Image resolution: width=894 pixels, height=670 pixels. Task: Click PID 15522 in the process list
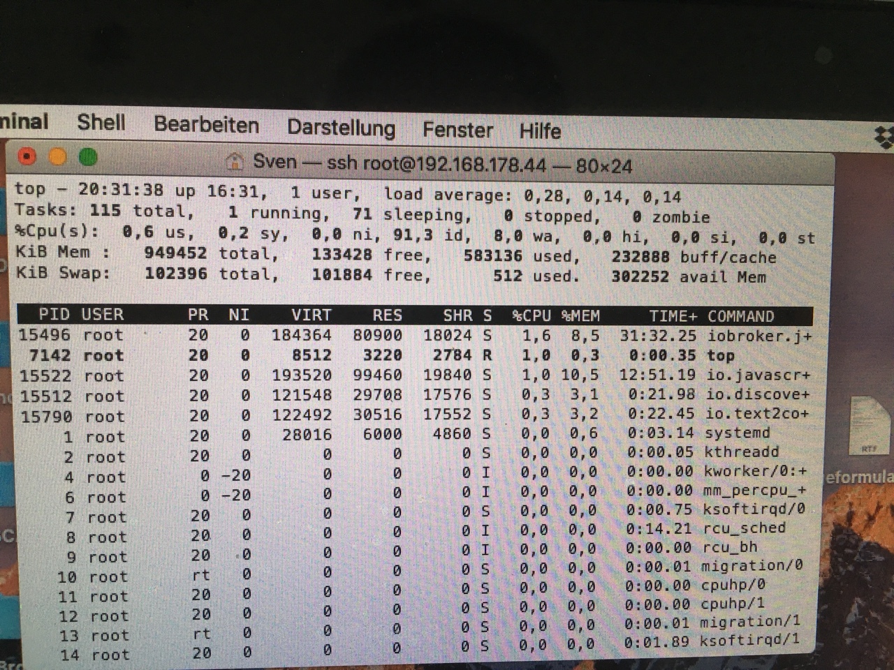[x=45, y=375]
